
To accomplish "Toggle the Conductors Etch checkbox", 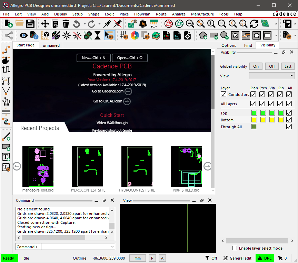I will pyautogui.click(x=262, y=94).
